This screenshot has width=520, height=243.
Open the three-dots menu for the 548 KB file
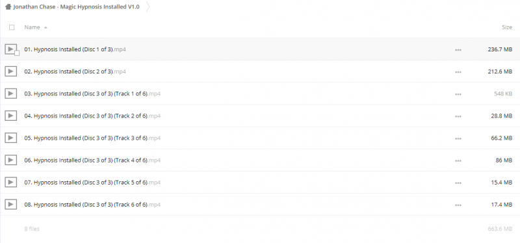coord(458,94)
